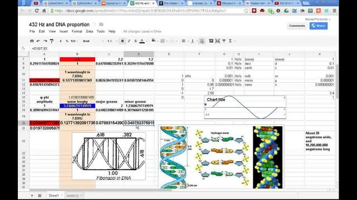Image resolution: width=357 pixels, height=200 pixels.
Task: Click the Hydrogen bond DNA diagram image
Action: click(x=221, y=157)
